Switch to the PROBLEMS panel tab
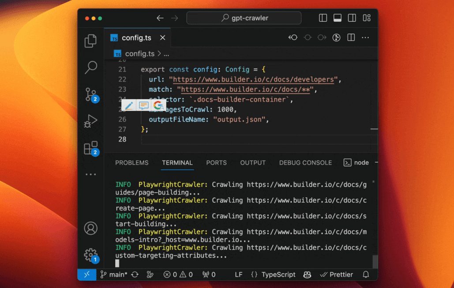This screenshot has height=288, width=454. pos(132,162)
